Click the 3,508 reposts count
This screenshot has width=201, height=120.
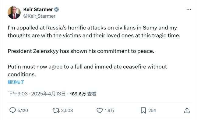coord(67,110)
